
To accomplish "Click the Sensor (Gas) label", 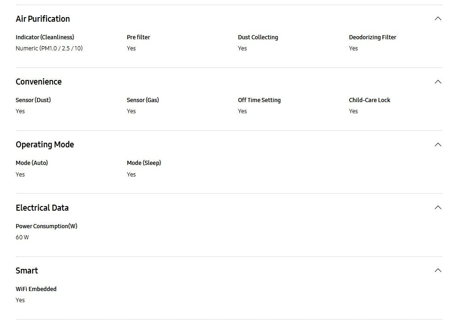I will 143,100.
